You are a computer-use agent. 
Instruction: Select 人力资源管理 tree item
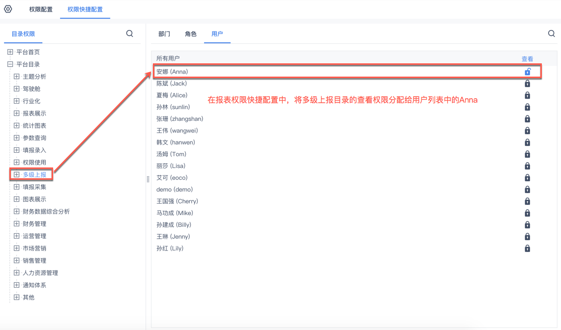click(x=40, y=273)
